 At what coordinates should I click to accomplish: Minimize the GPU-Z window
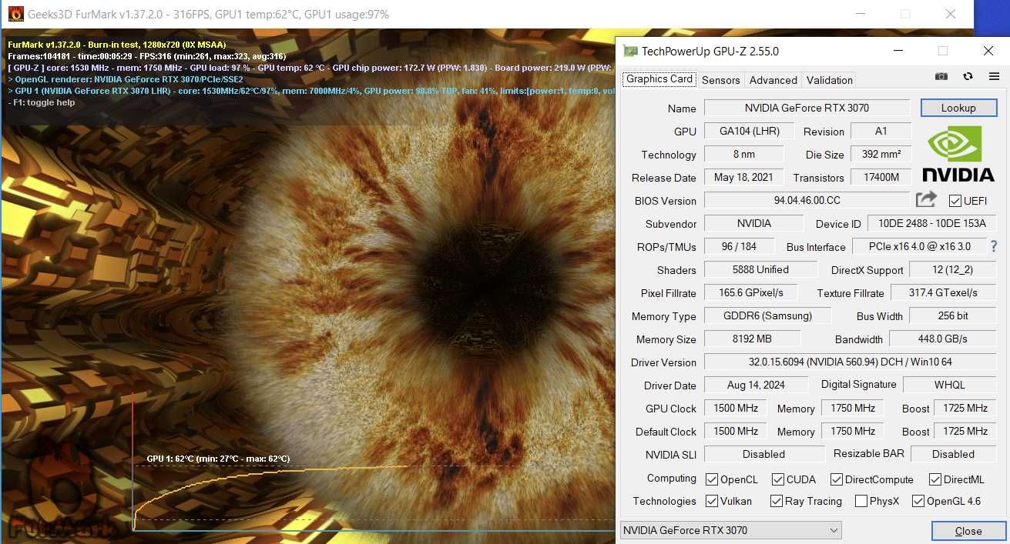898,52
